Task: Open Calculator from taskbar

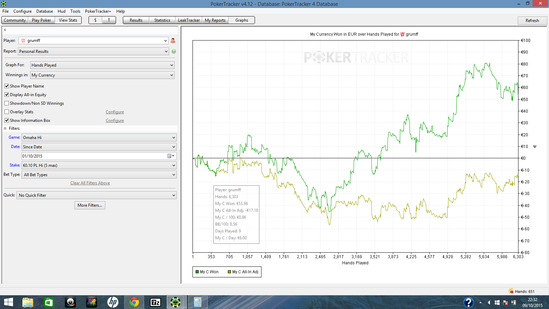Action: 198,302
